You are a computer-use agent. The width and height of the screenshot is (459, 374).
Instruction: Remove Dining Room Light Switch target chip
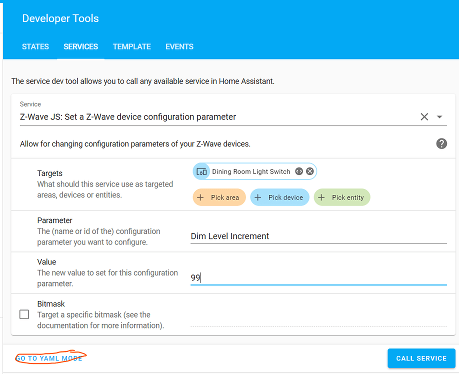309,171
